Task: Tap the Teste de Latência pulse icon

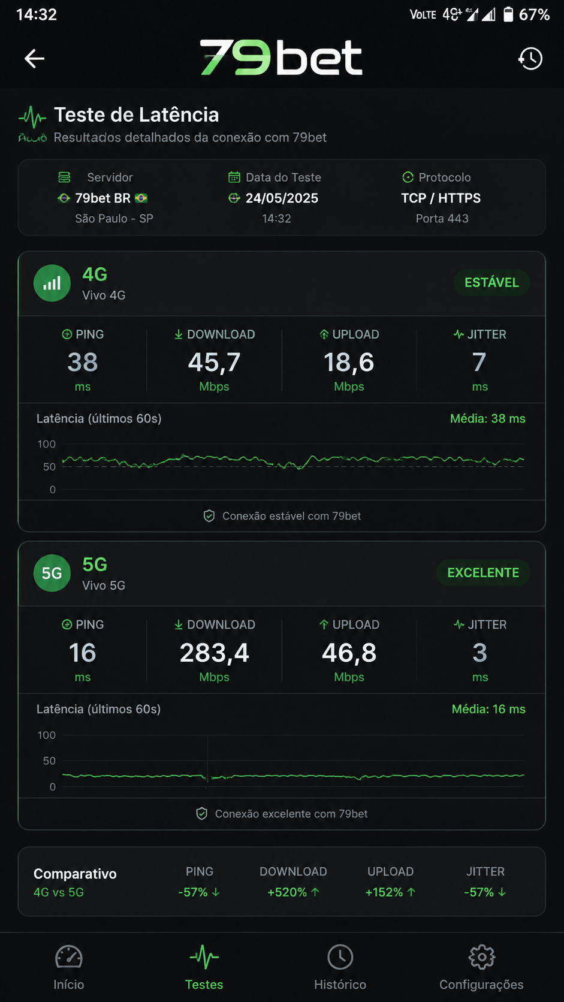Action: (32, 116)
